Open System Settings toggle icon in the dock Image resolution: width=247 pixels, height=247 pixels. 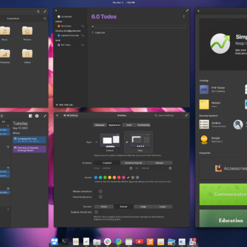(x=182, y=242)
